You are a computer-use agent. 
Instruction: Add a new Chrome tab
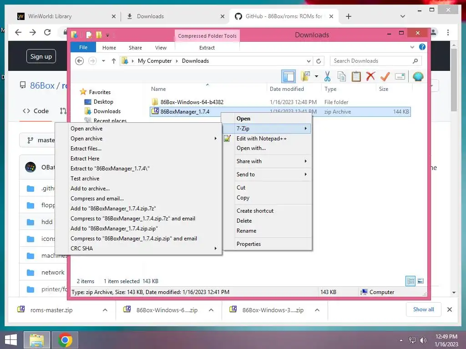point(349,16)
